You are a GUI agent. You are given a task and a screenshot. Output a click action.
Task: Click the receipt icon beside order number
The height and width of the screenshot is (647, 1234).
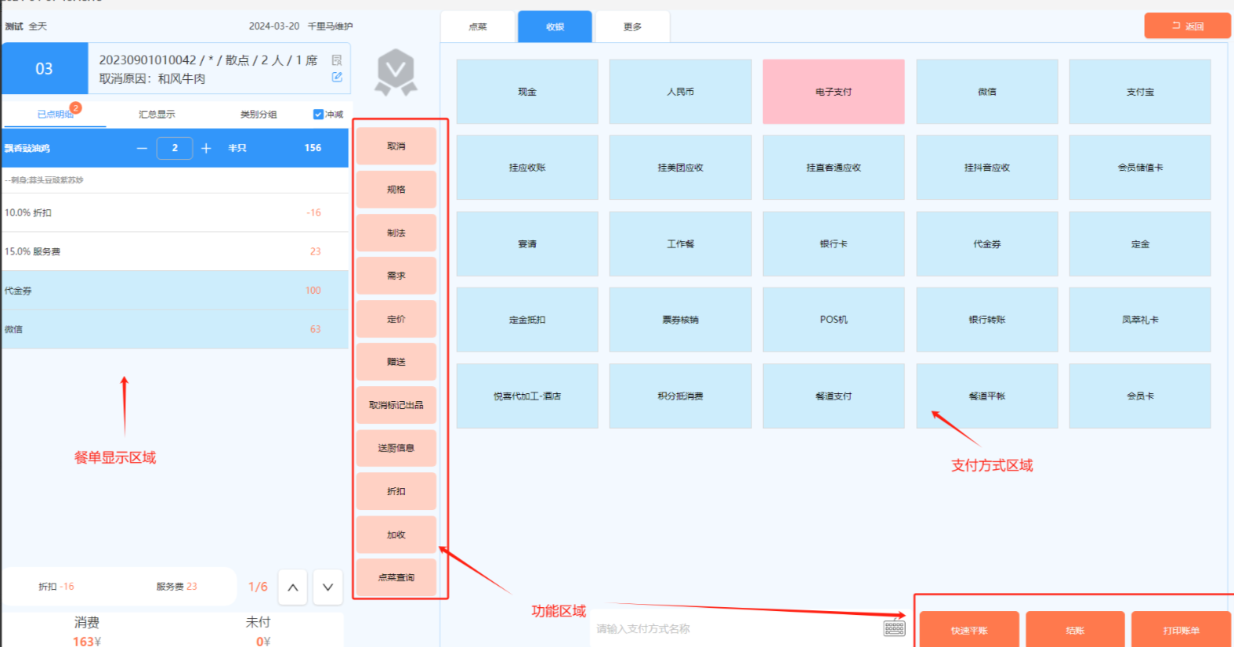pyautogui.click(x=337, y=60)
